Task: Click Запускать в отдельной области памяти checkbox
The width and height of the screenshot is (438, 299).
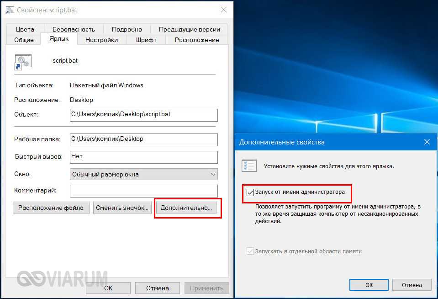Action: [x=250, y=251]
